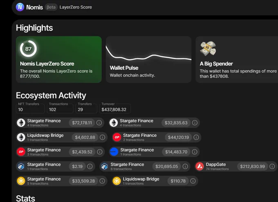Click the Transfers field showing 29
Viewport: 278px width, 202px height.
pyautogui.click(x=86, y=108)
